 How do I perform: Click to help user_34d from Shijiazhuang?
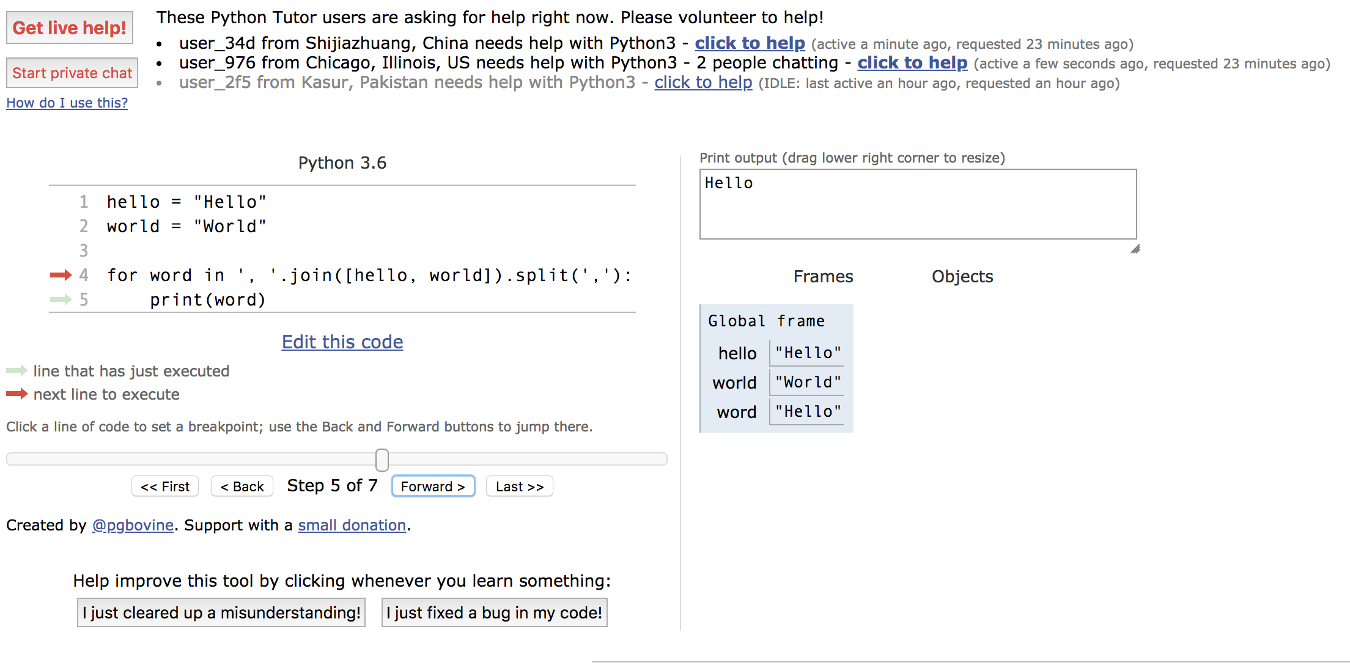pyautogui.click(x=750, y=43)
